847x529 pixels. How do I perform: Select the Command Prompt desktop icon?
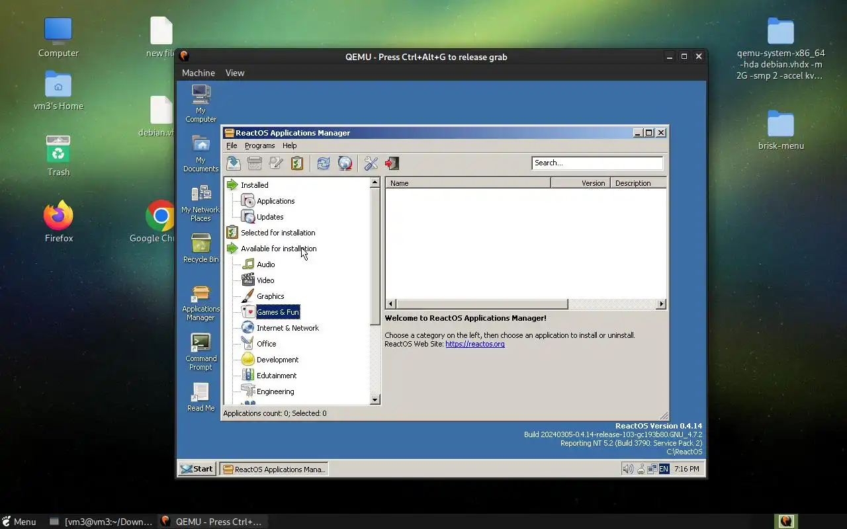(201, 352)
